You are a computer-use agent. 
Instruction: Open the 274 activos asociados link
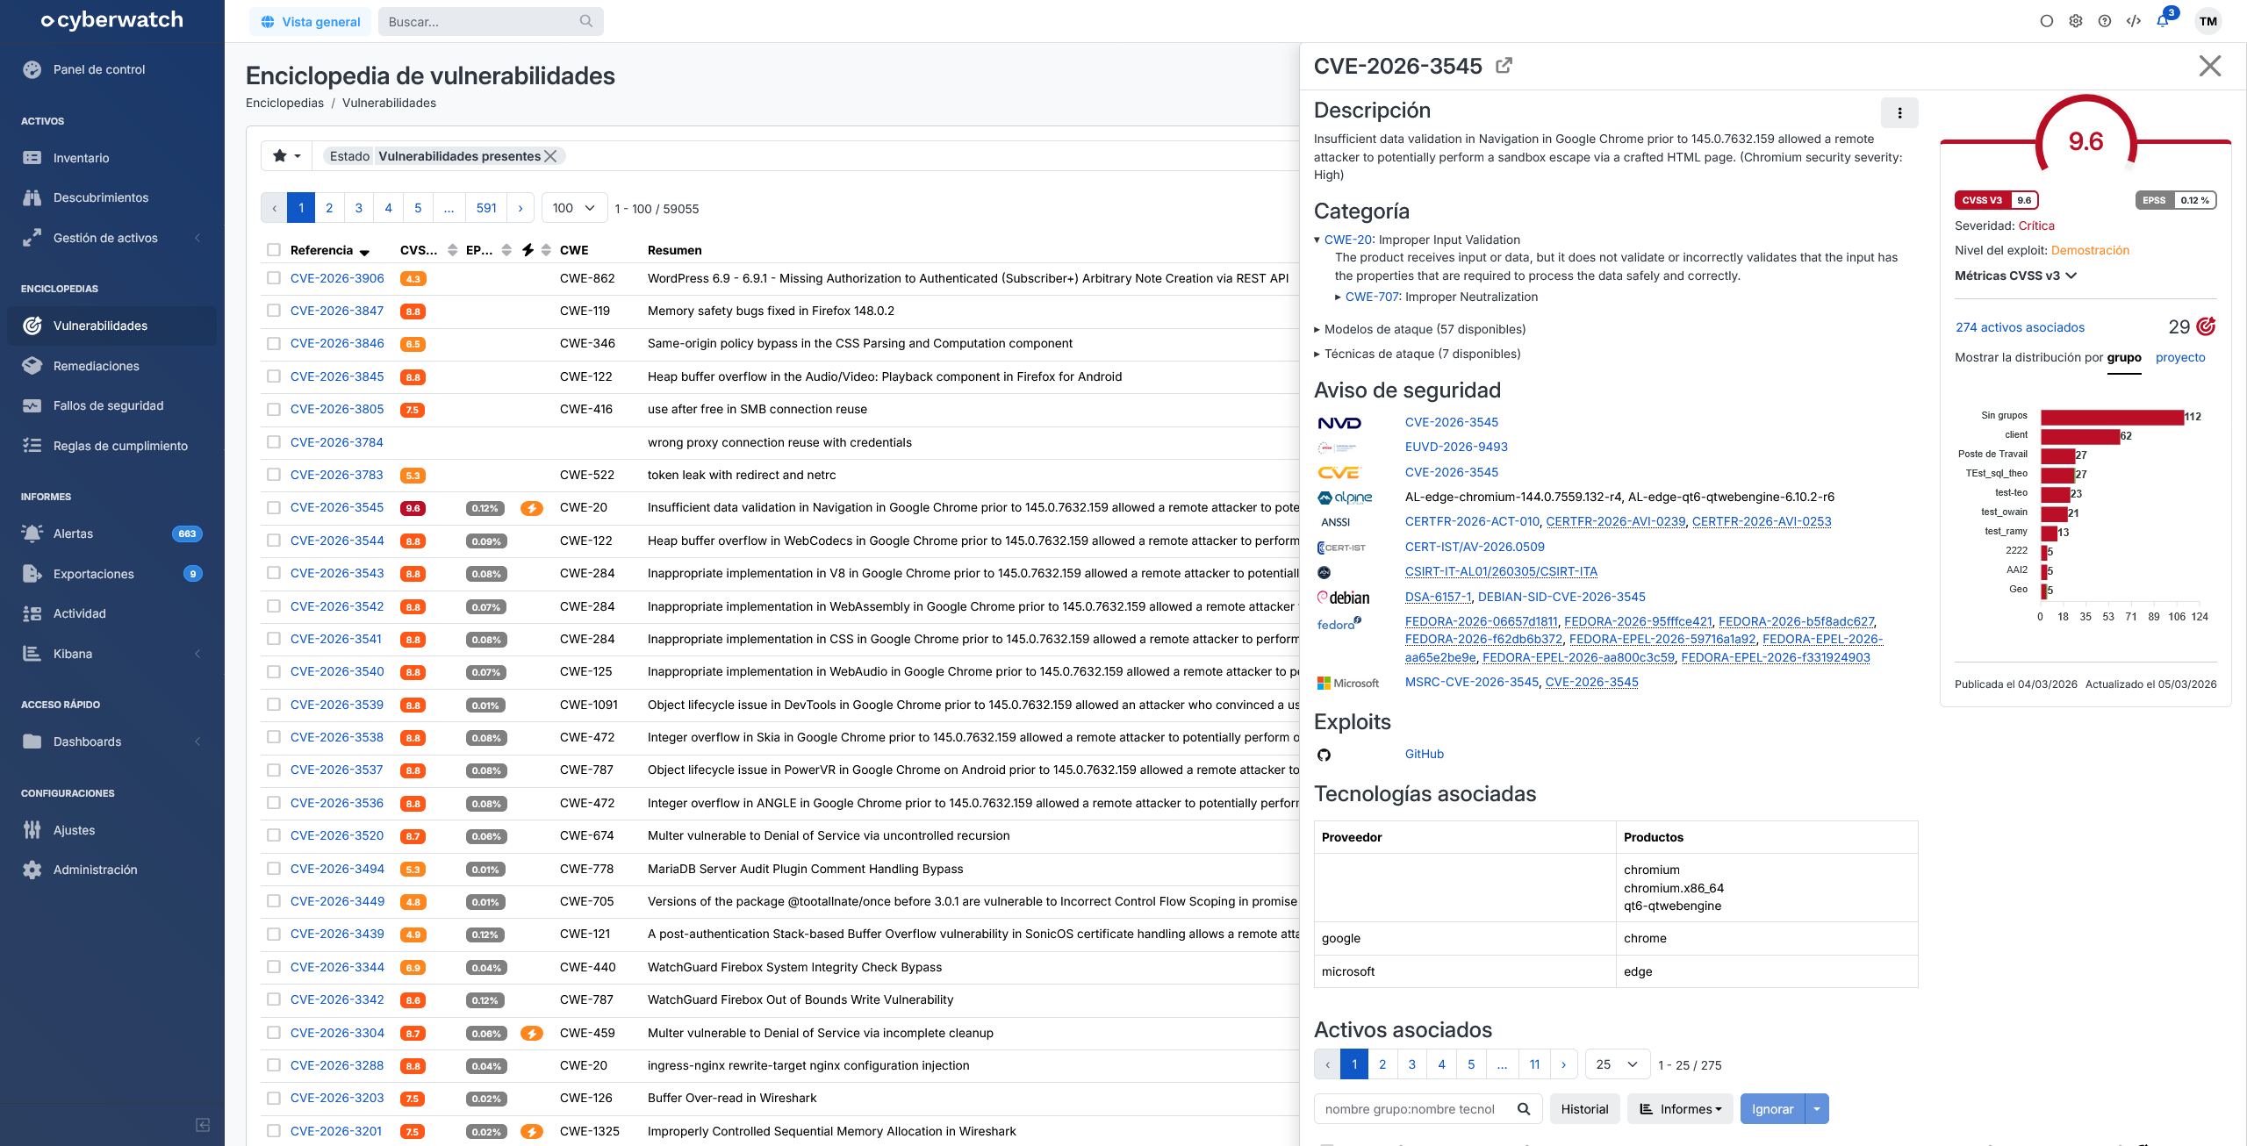click(2020, 327)
